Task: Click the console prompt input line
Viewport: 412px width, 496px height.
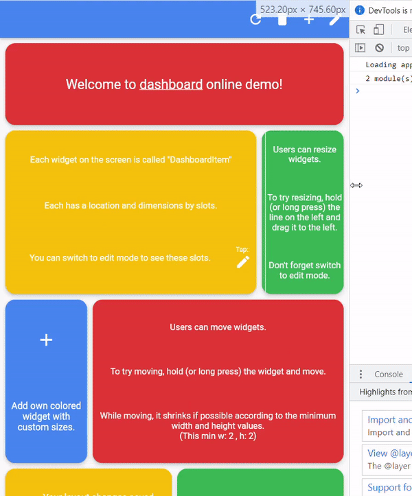Action: pyautogui.click(x=385, y=91)
